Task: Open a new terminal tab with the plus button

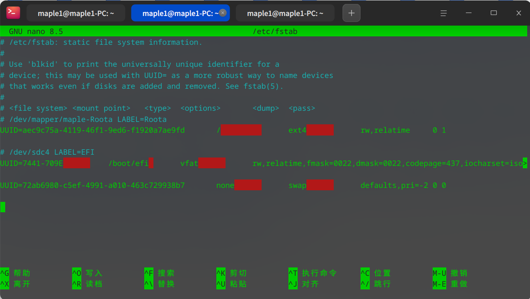Action: [x=351, y=13]
